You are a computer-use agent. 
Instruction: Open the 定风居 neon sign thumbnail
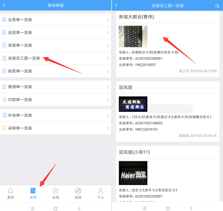[x=133, y=104]
